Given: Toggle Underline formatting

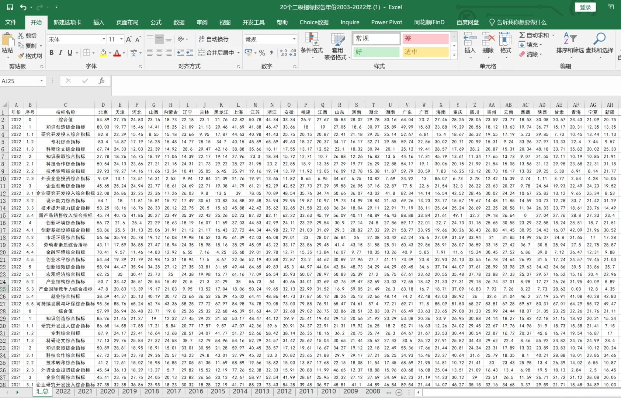Looking at the screenshot, I should pos(70,53).
